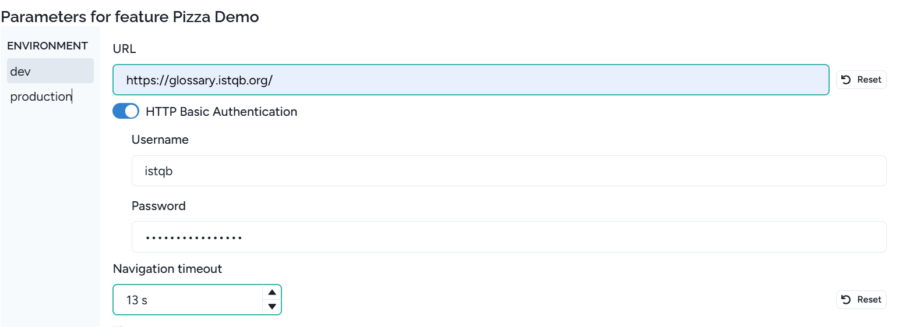Click the Navigation timeout label
This screenshot has height=327, width=899.
coord(167,269)
